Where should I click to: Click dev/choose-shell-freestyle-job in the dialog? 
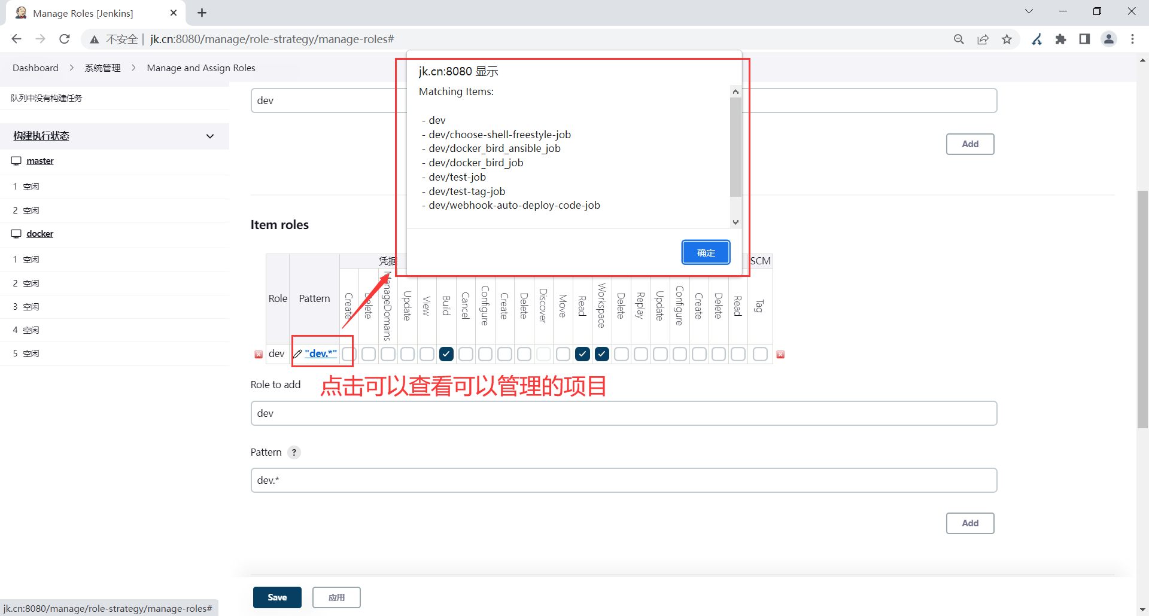click(x=500, y=135)
